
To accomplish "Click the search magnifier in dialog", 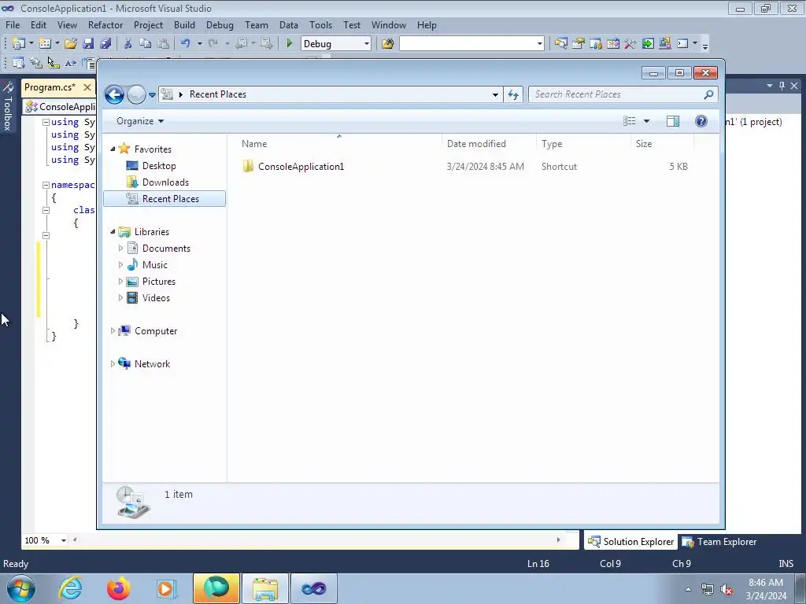I will (x=708, y=94).
